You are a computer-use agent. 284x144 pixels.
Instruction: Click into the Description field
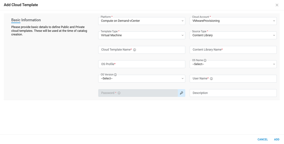233,93
